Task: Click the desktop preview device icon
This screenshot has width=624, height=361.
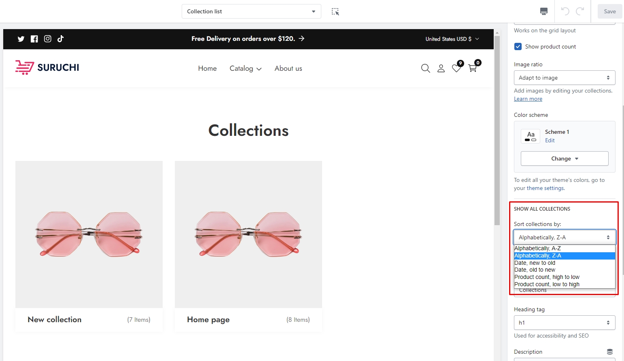Action: 544,11
